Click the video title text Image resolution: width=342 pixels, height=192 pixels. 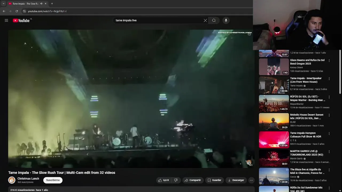62,173
